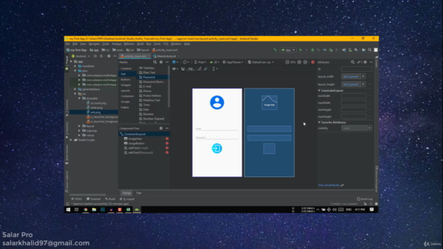The height and width of the screenshot is (249, 443).
Task: Open the Android project view dropdown
Action: click(x=81, y=56)
